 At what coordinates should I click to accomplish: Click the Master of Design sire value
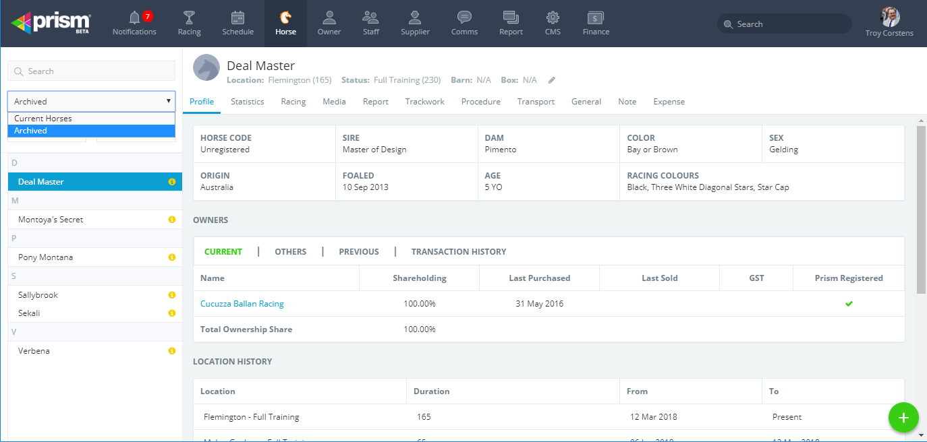pos(374,150)
